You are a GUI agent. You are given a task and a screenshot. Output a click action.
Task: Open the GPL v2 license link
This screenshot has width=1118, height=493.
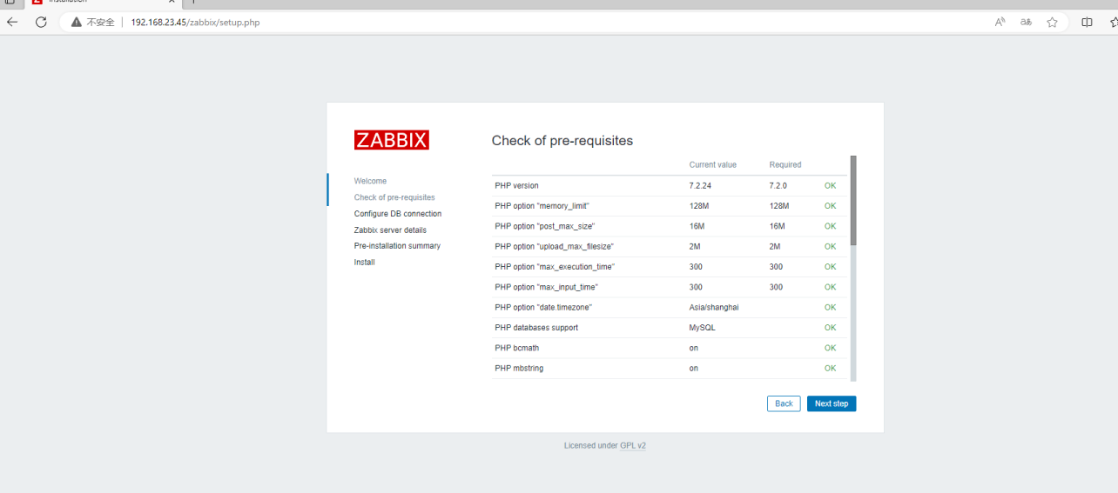click(x=633, y=445)
